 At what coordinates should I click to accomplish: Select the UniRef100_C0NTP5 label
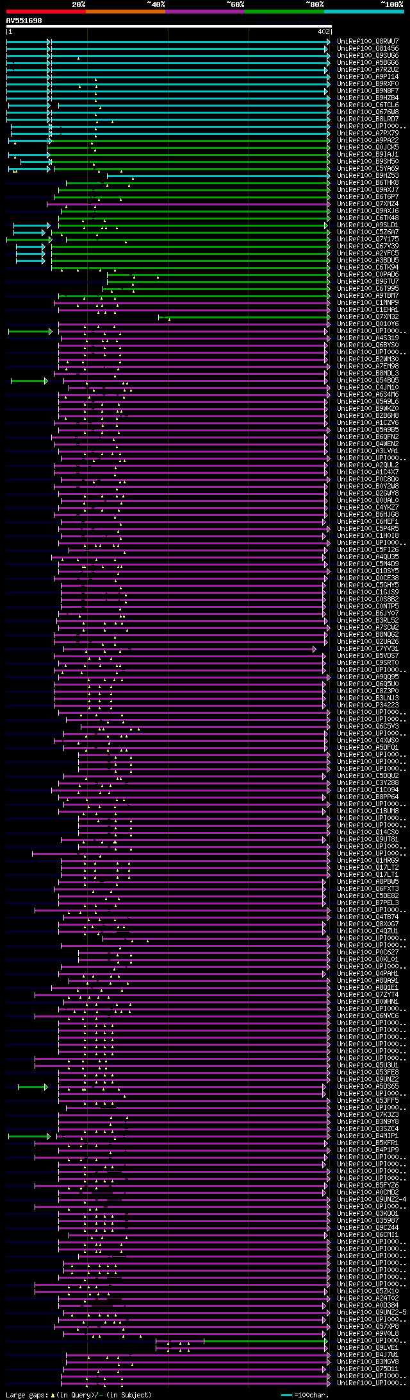tap(368, 607)
